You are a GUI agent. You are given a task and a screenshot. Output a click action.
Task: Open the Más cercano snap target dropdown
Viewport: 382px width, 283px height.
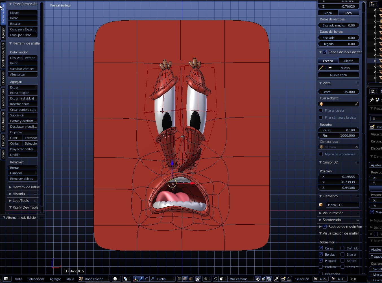tap(241, 279)
